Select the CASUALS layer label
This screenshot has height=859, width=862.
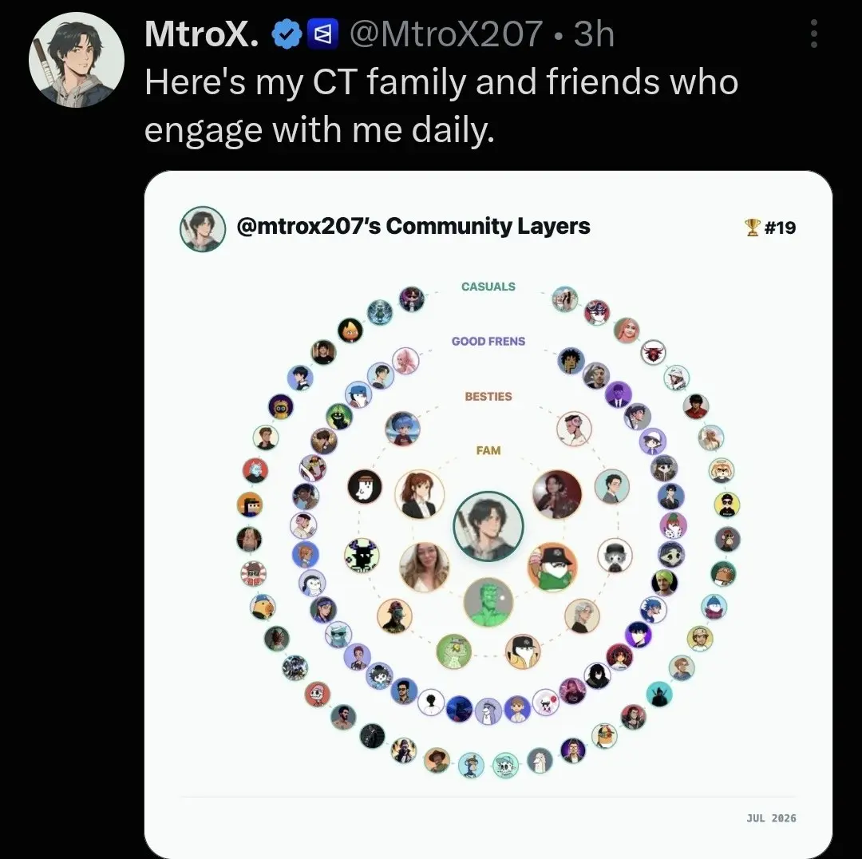click(x=488, y=287)
